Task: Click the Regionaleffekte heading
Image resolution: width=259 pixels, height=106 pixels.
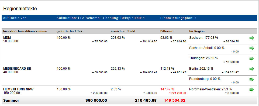Action: tap(20, 9)
